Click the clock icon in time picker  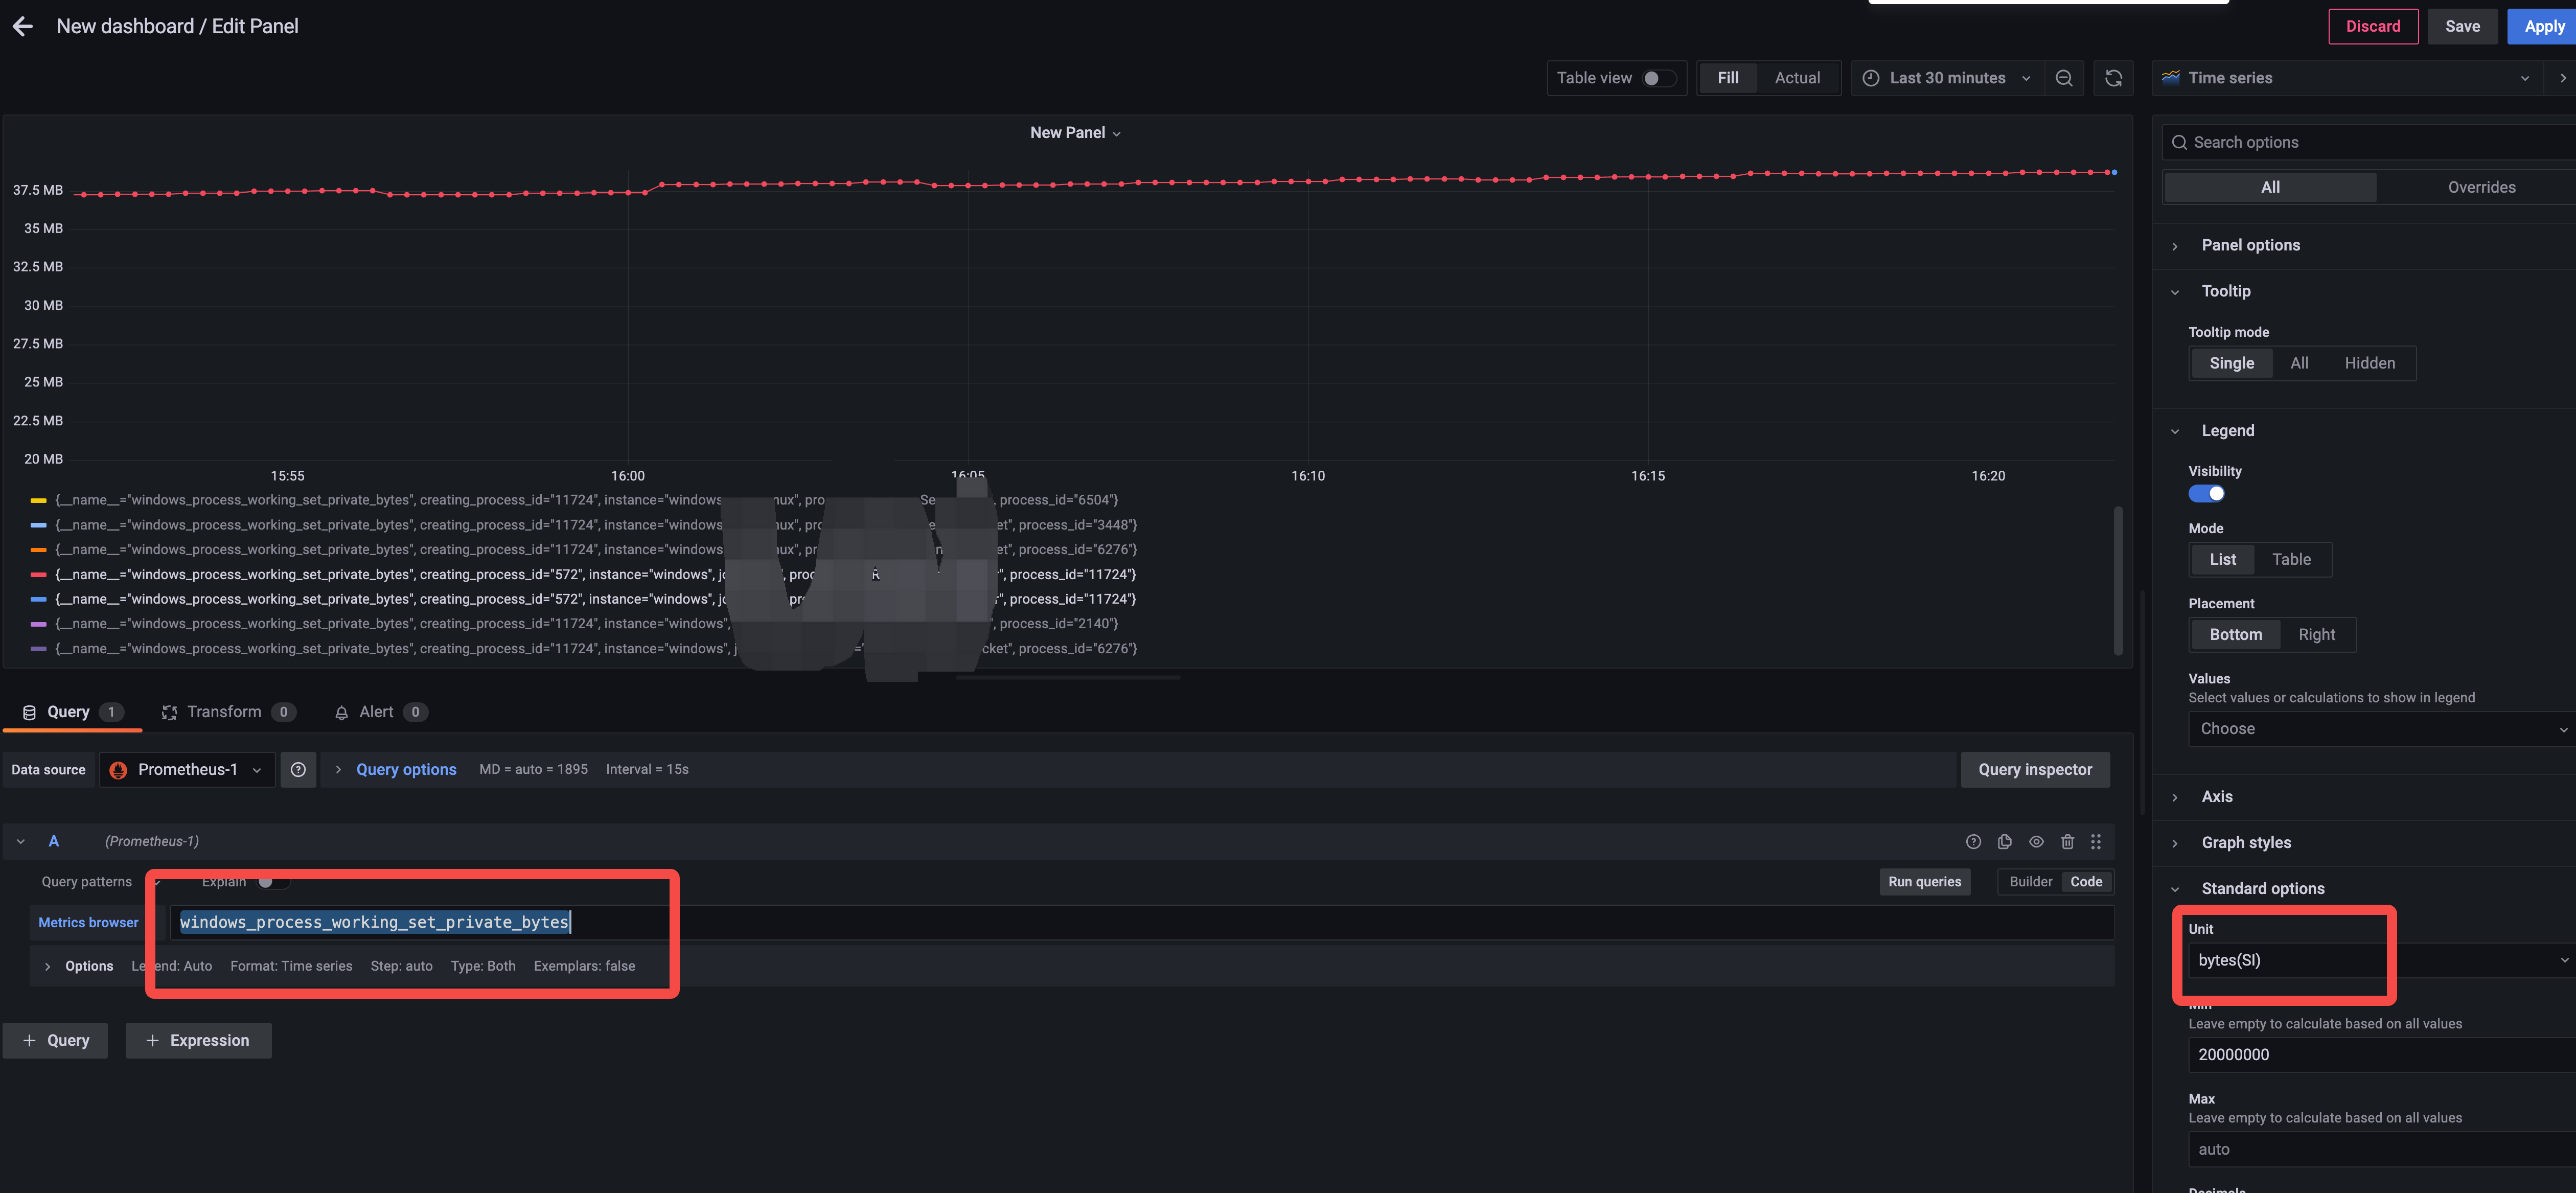tap(1870, 78)
